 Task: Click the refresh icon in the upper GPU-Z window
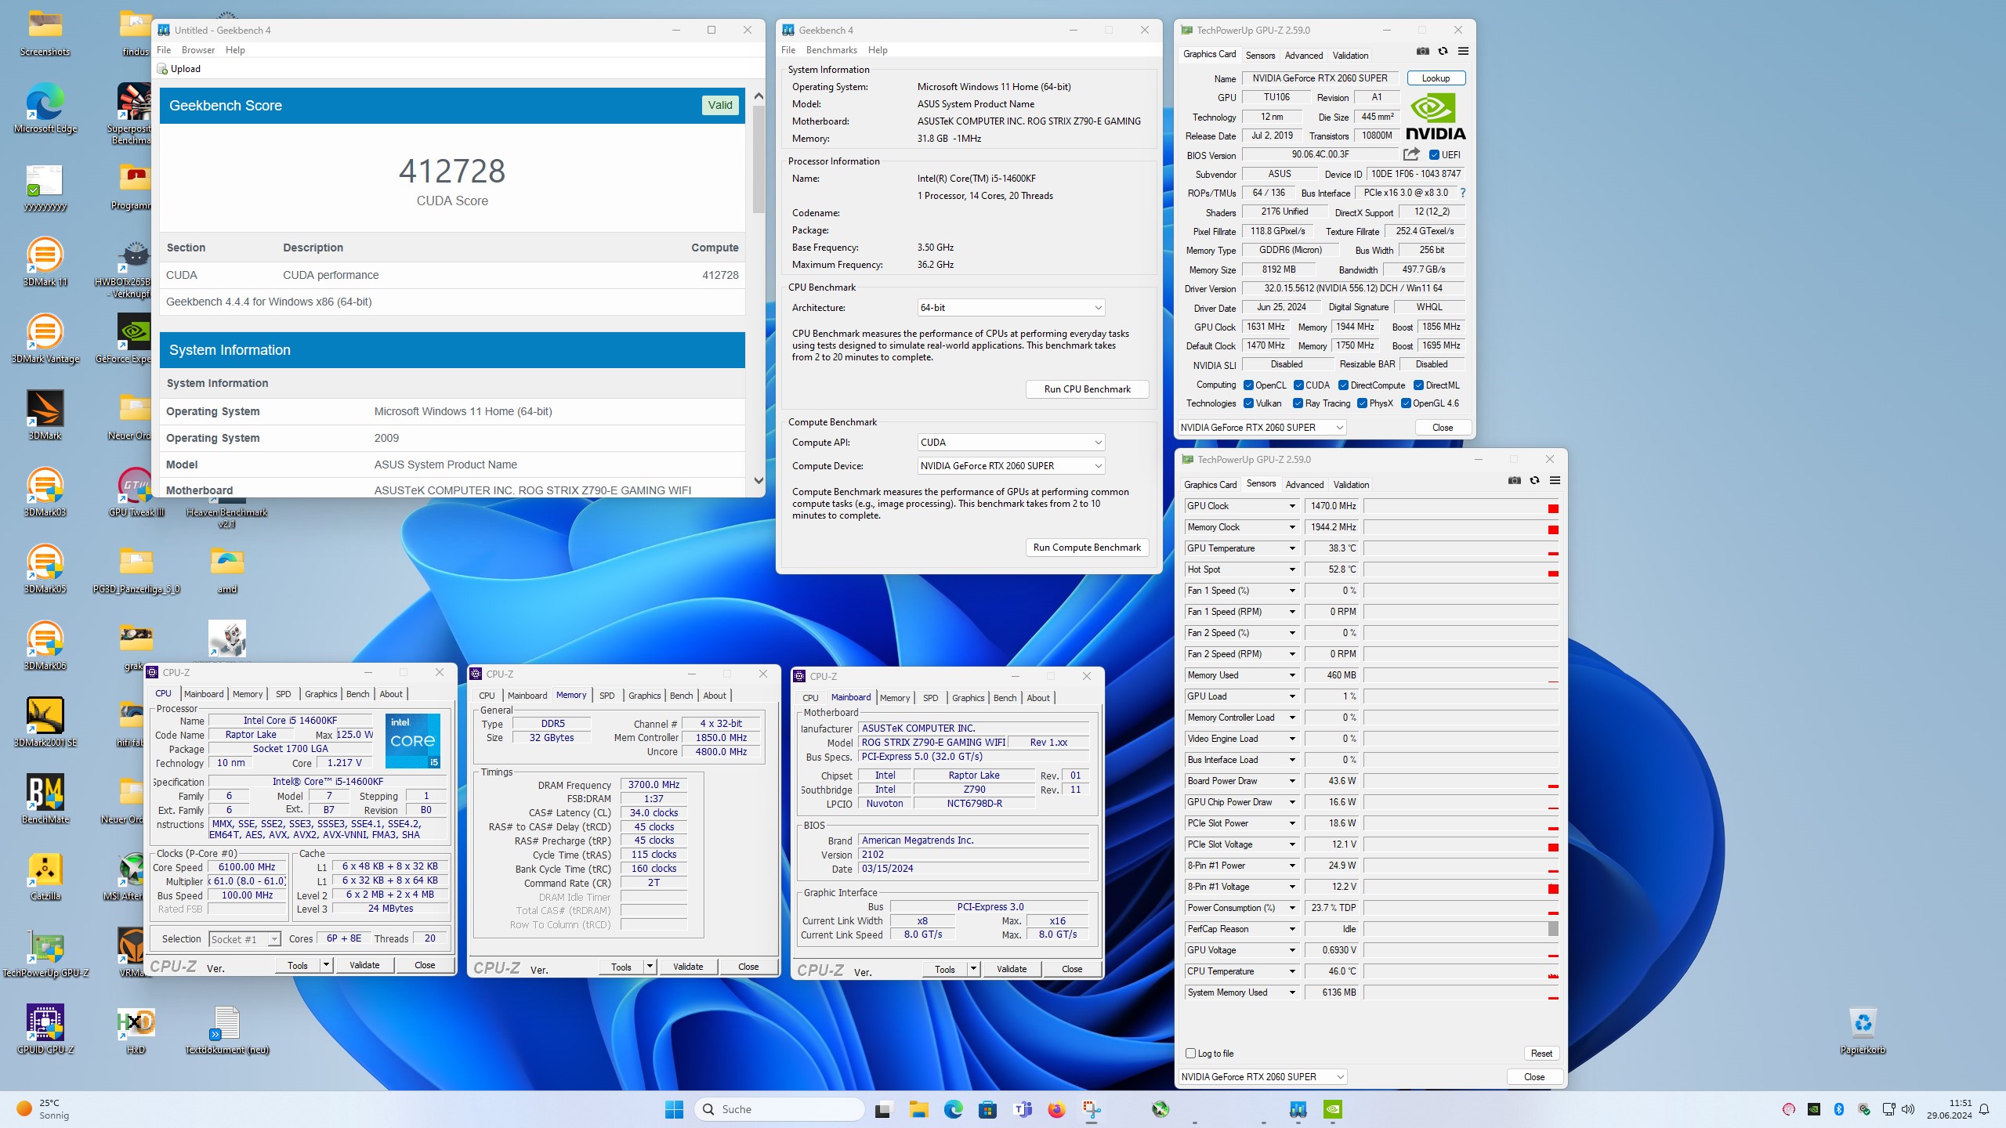[1443, 52]
